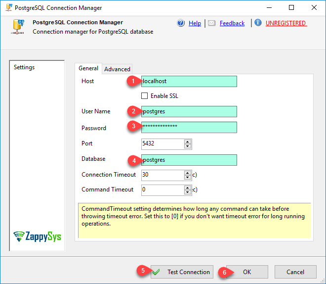Open the Help link
326x284 pixels.
195,23
